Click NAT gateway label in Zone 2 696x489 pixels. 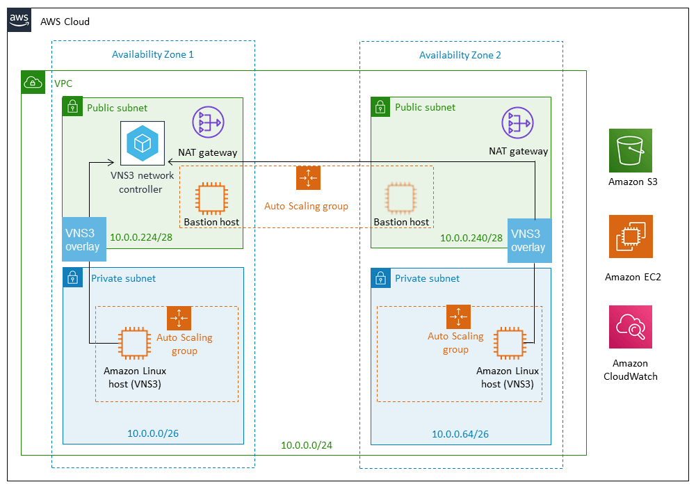pos(519,151)
